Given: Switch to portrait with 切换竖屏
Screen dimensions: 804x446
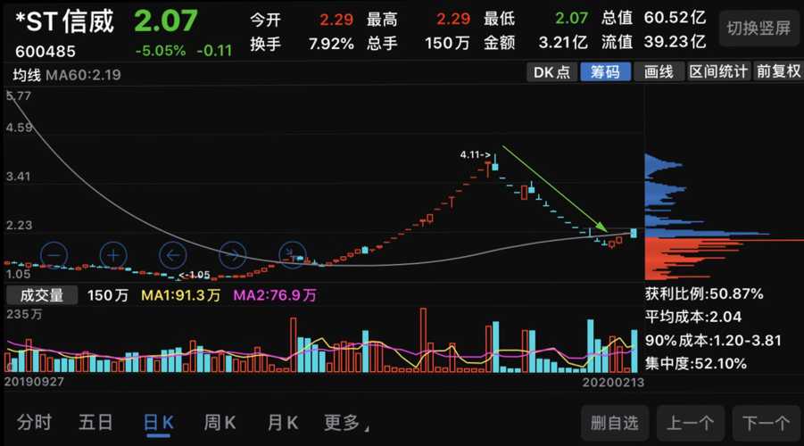Looking at the screenshot, I should (x=758, y=29).
